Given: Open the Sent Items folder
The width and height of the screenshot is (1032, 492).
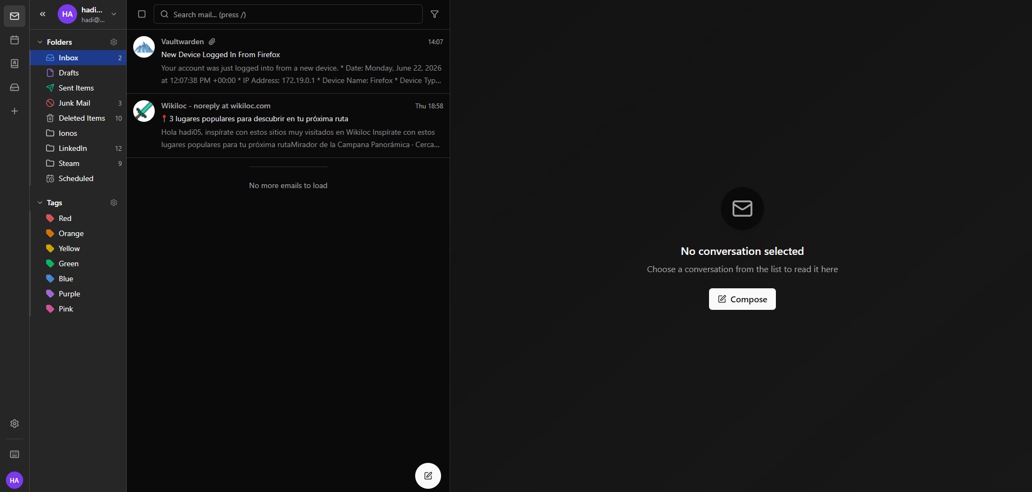Looking at the screenshot, I should click(x=78, y=88).
